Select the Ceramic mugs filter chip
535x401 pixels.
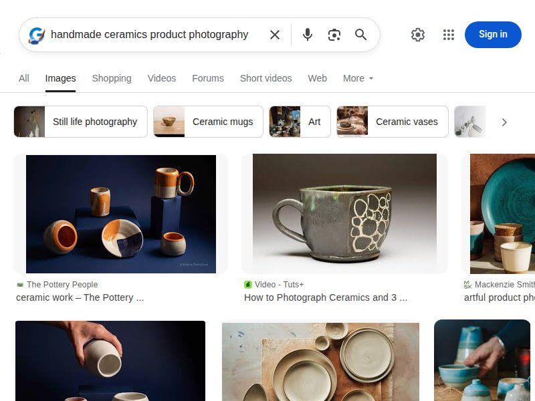pos(207,122)
